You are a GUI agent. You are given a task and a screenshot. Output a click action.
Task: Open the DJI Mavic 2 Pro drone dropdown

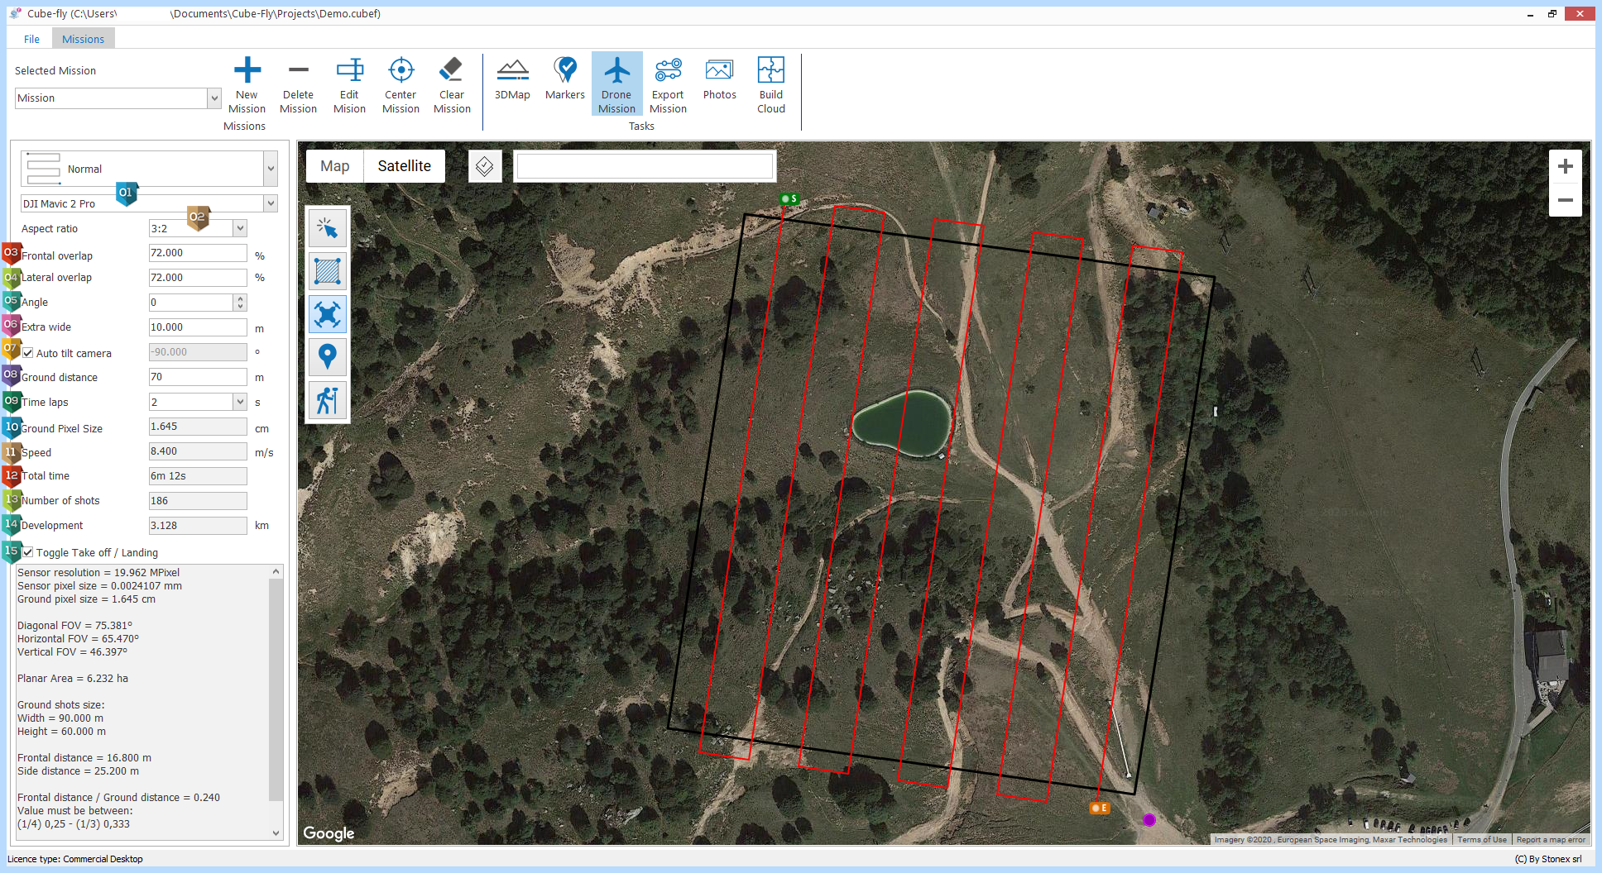271,203
